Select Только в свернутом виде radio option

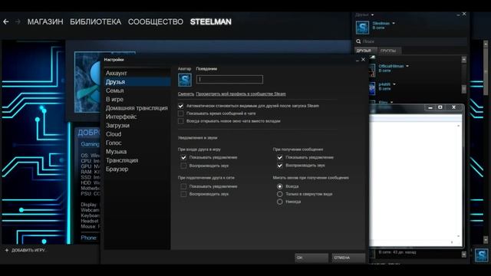(x=279, y=194)
